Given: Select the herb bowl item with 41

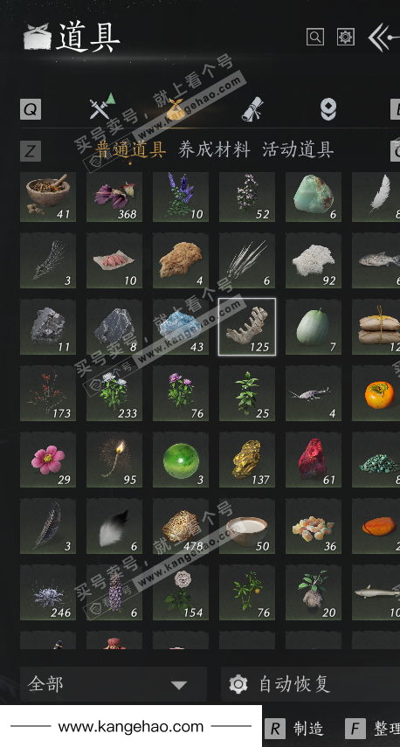Looking at the screenshot, I should (x=48, y=197).
